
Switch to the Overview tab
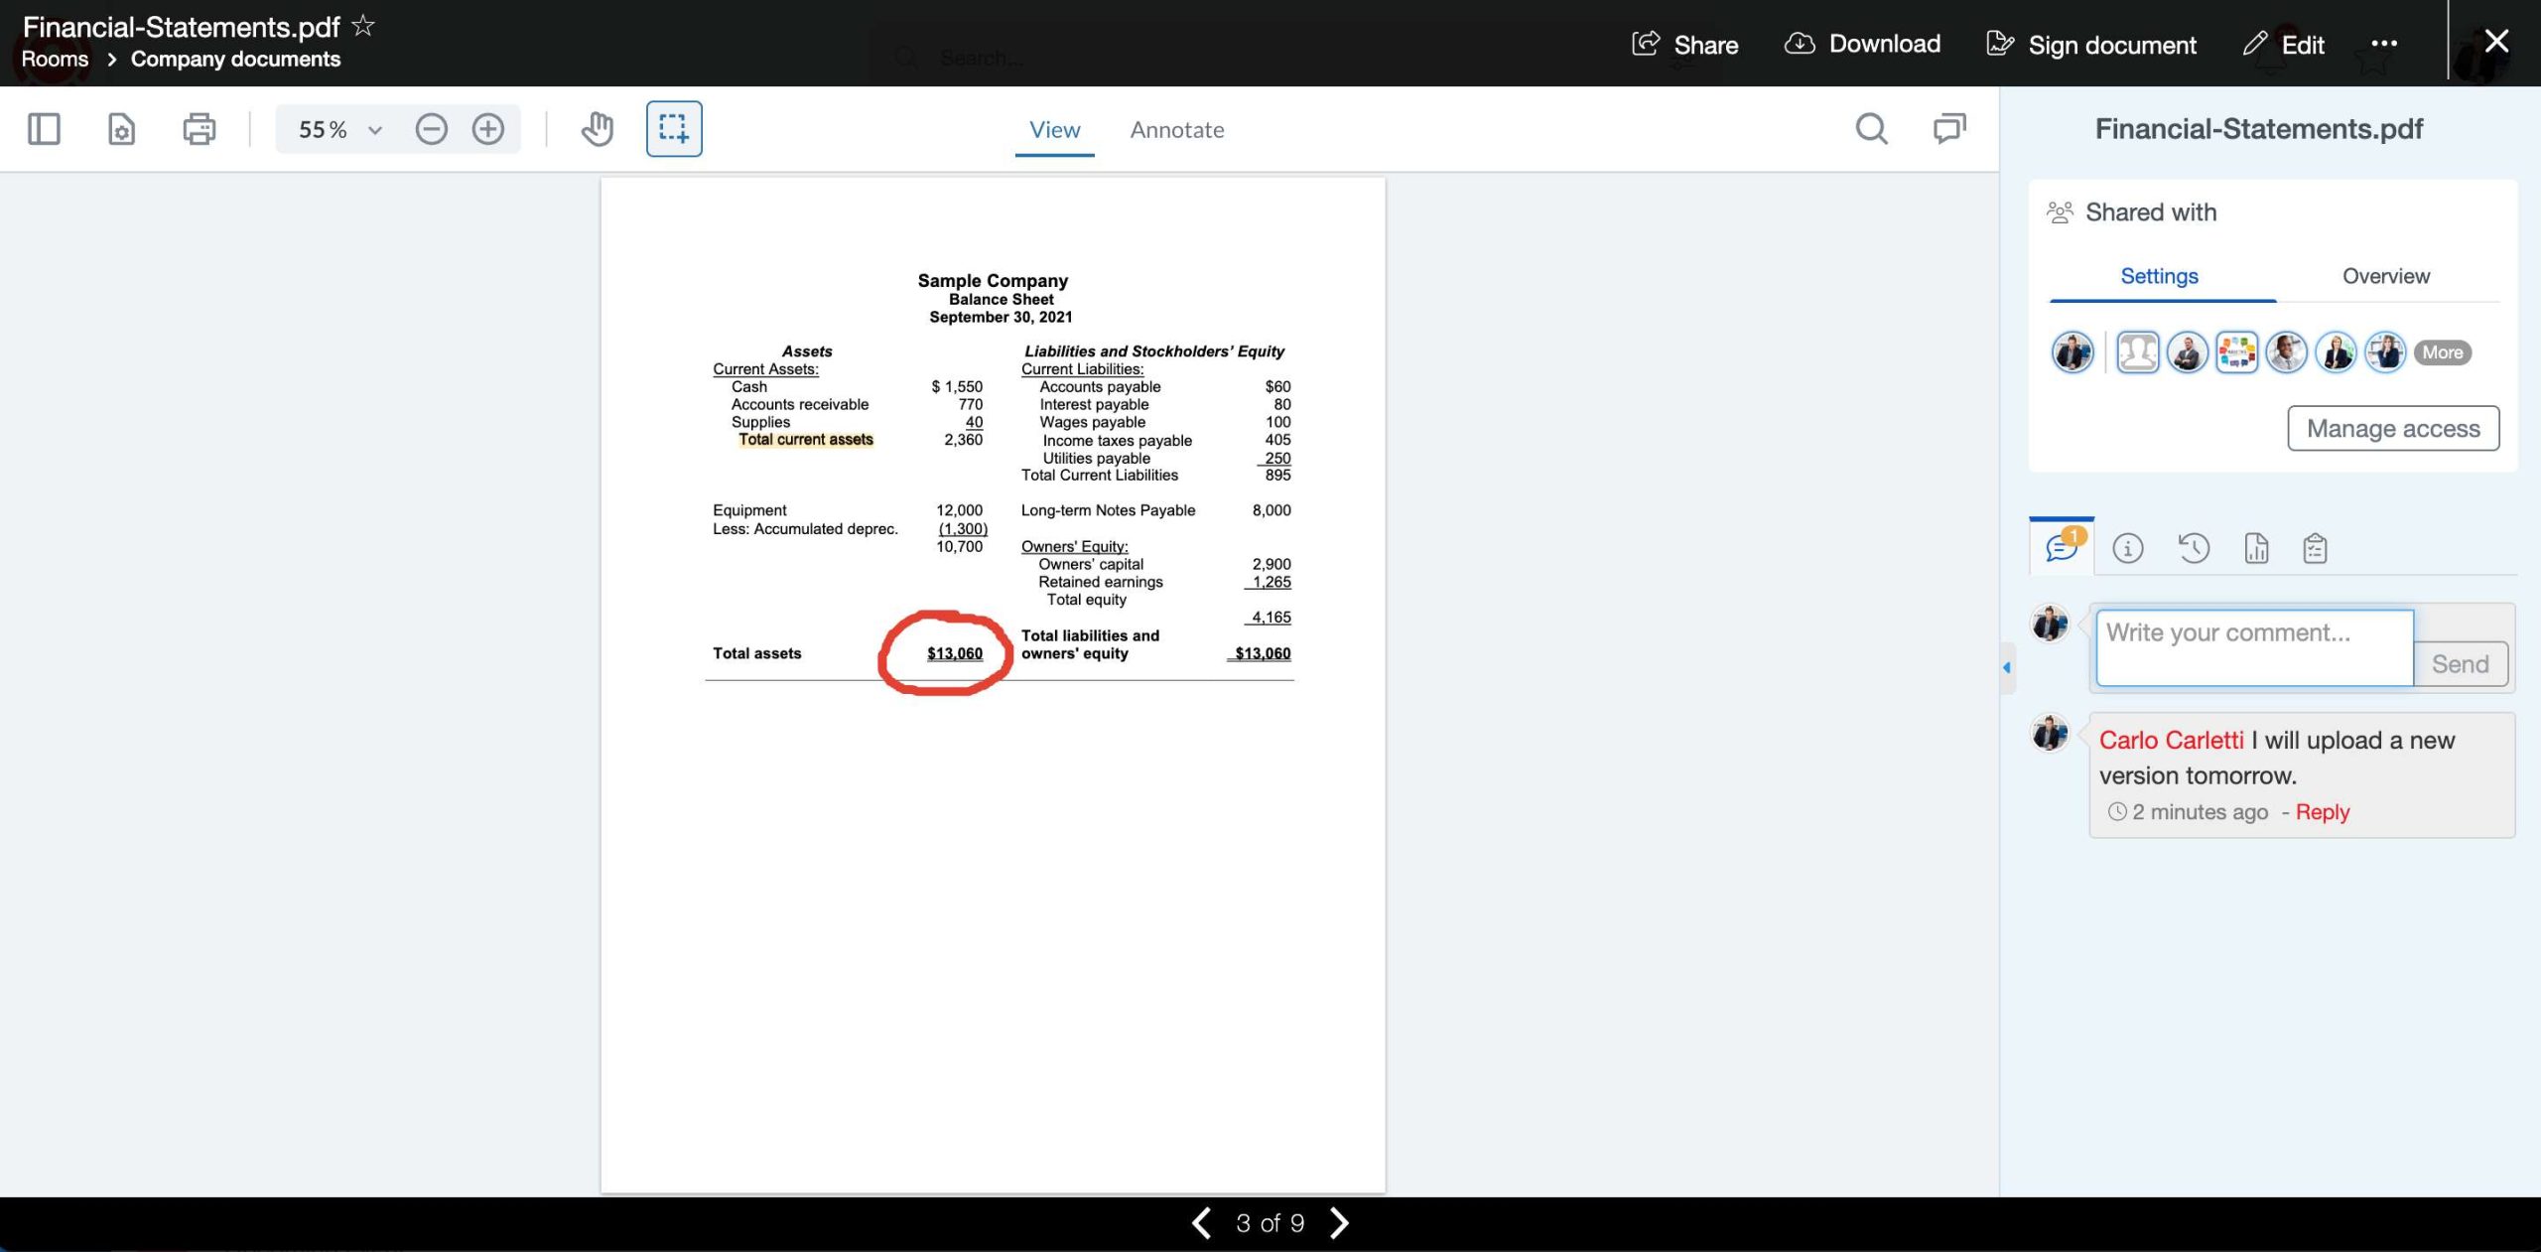pyautogui.click(x=2385, y=276)
